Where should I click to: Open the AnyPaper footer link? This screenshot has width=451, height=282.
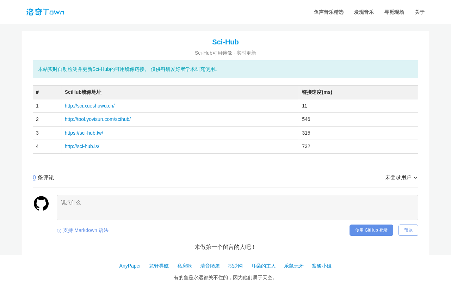point(130,266)
